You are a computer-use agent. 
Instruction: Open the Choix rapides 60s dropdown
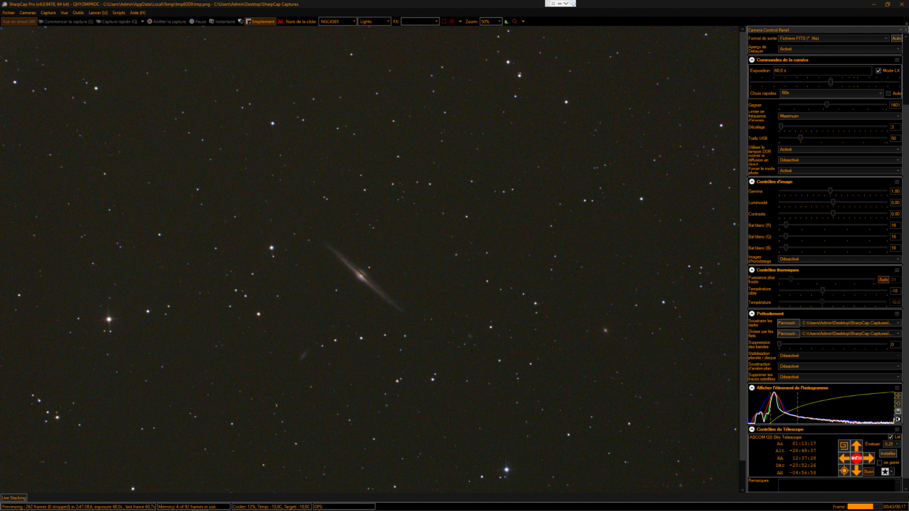[831, 93]
